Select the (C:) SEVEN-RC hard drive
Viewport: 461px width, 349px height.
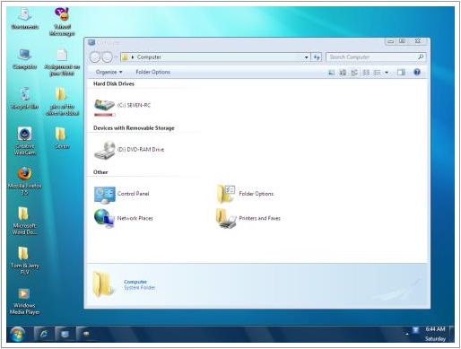coord(122,107)
